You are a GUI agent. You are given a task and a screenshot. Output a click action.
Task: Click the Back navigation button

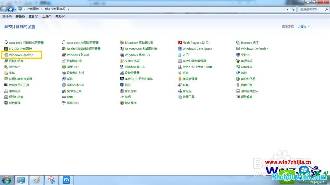(x=4, y=9)
